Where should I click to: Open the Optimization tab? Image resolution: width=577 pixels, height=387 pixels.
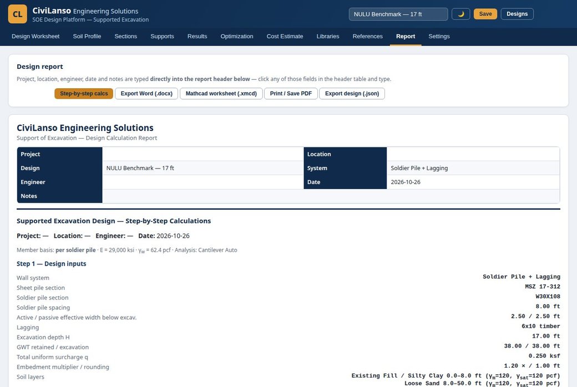[x=236, y=37]
